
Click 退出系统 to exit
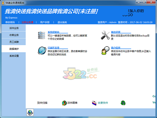pos(62,22)
